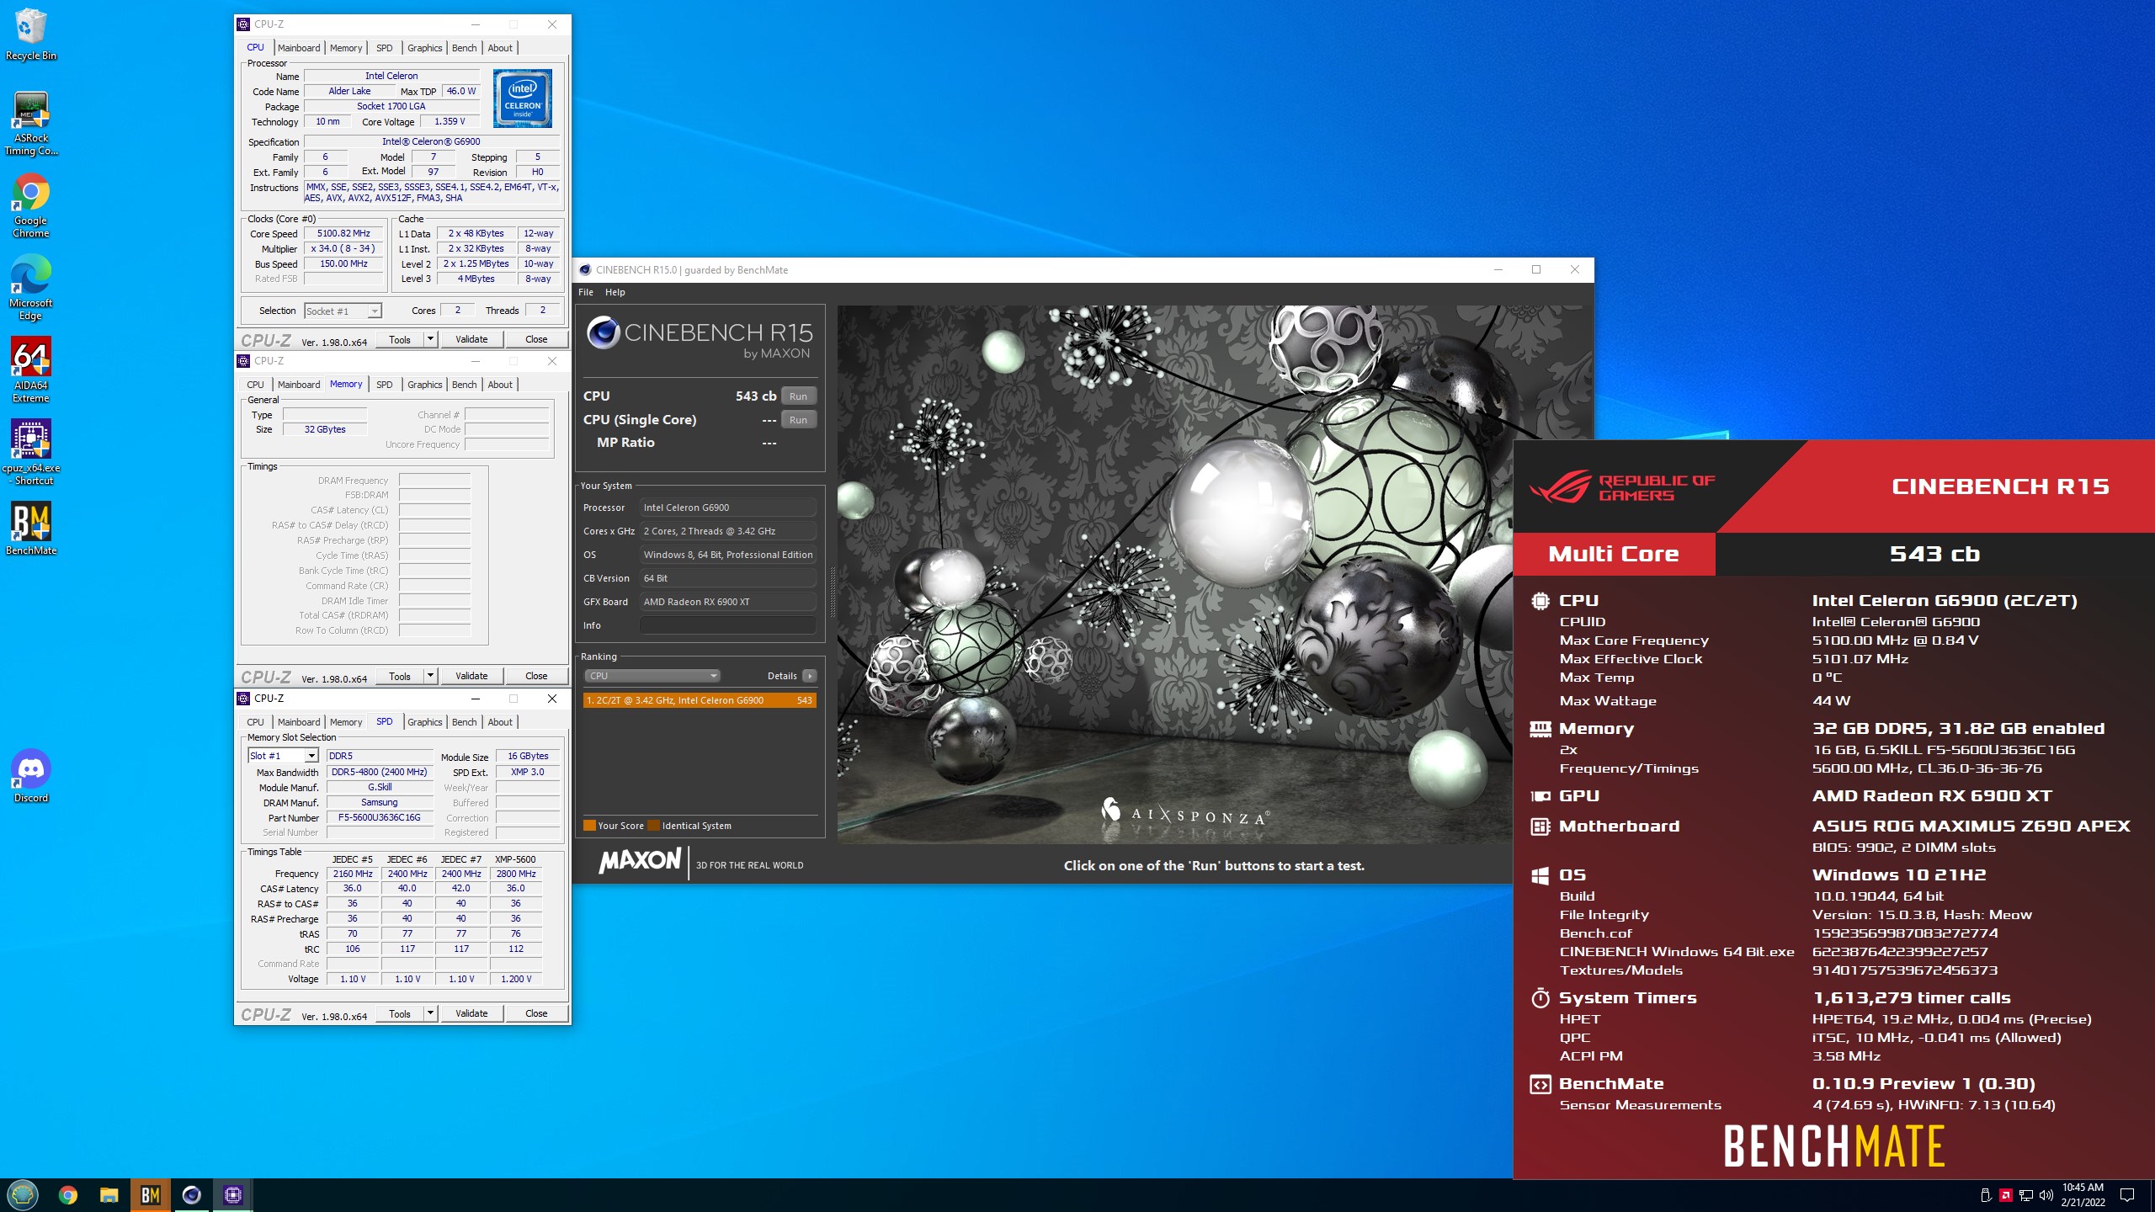Click Tools button in SPD CPU-Z window
This screenshot has width=2155, height=1212.
(x=400, y=1013)
